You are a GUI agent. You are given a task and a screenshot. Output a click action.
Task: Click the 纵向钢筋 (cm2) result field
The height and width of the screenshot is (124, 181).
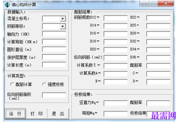116,58
